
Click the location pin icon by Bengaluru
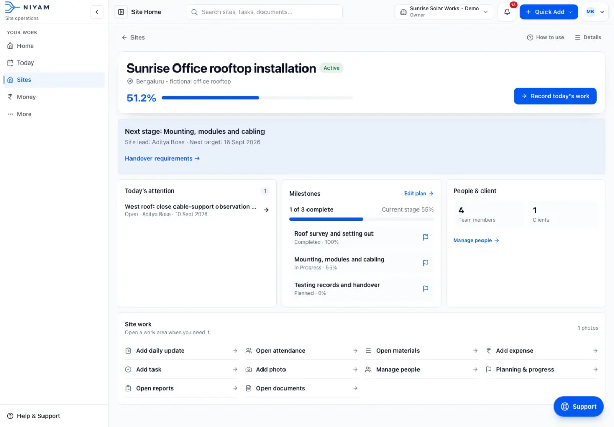coord(130,82)
